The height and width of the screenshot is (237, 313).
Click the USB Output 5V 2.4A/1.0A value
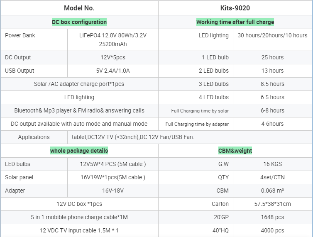[x=113, y=71]
